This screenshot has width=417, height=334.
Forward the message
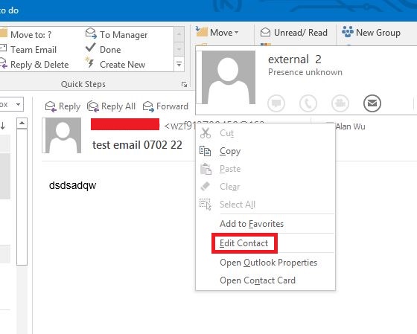click(x=165, y=106)
